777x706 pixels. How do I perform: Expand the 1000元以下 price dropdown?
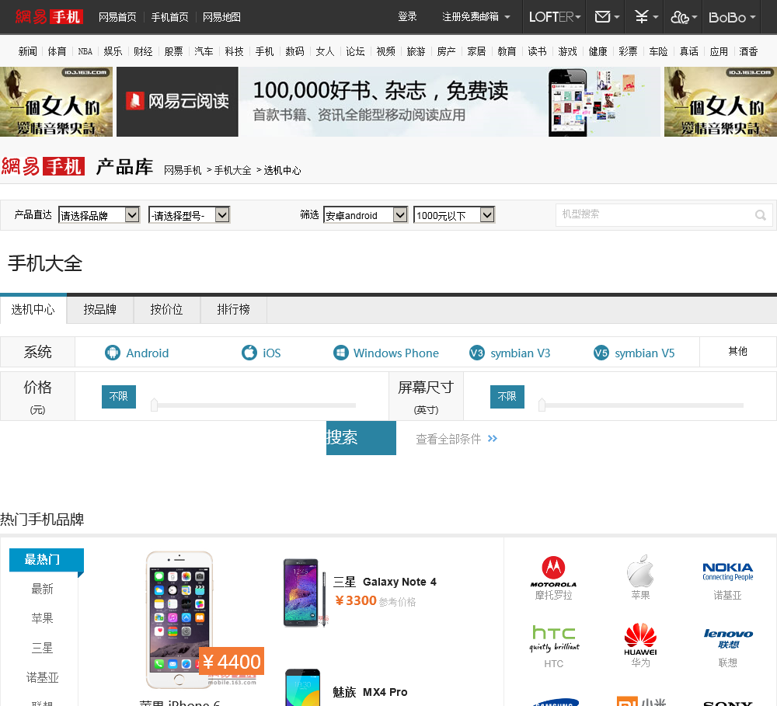[x=454, y=215]
